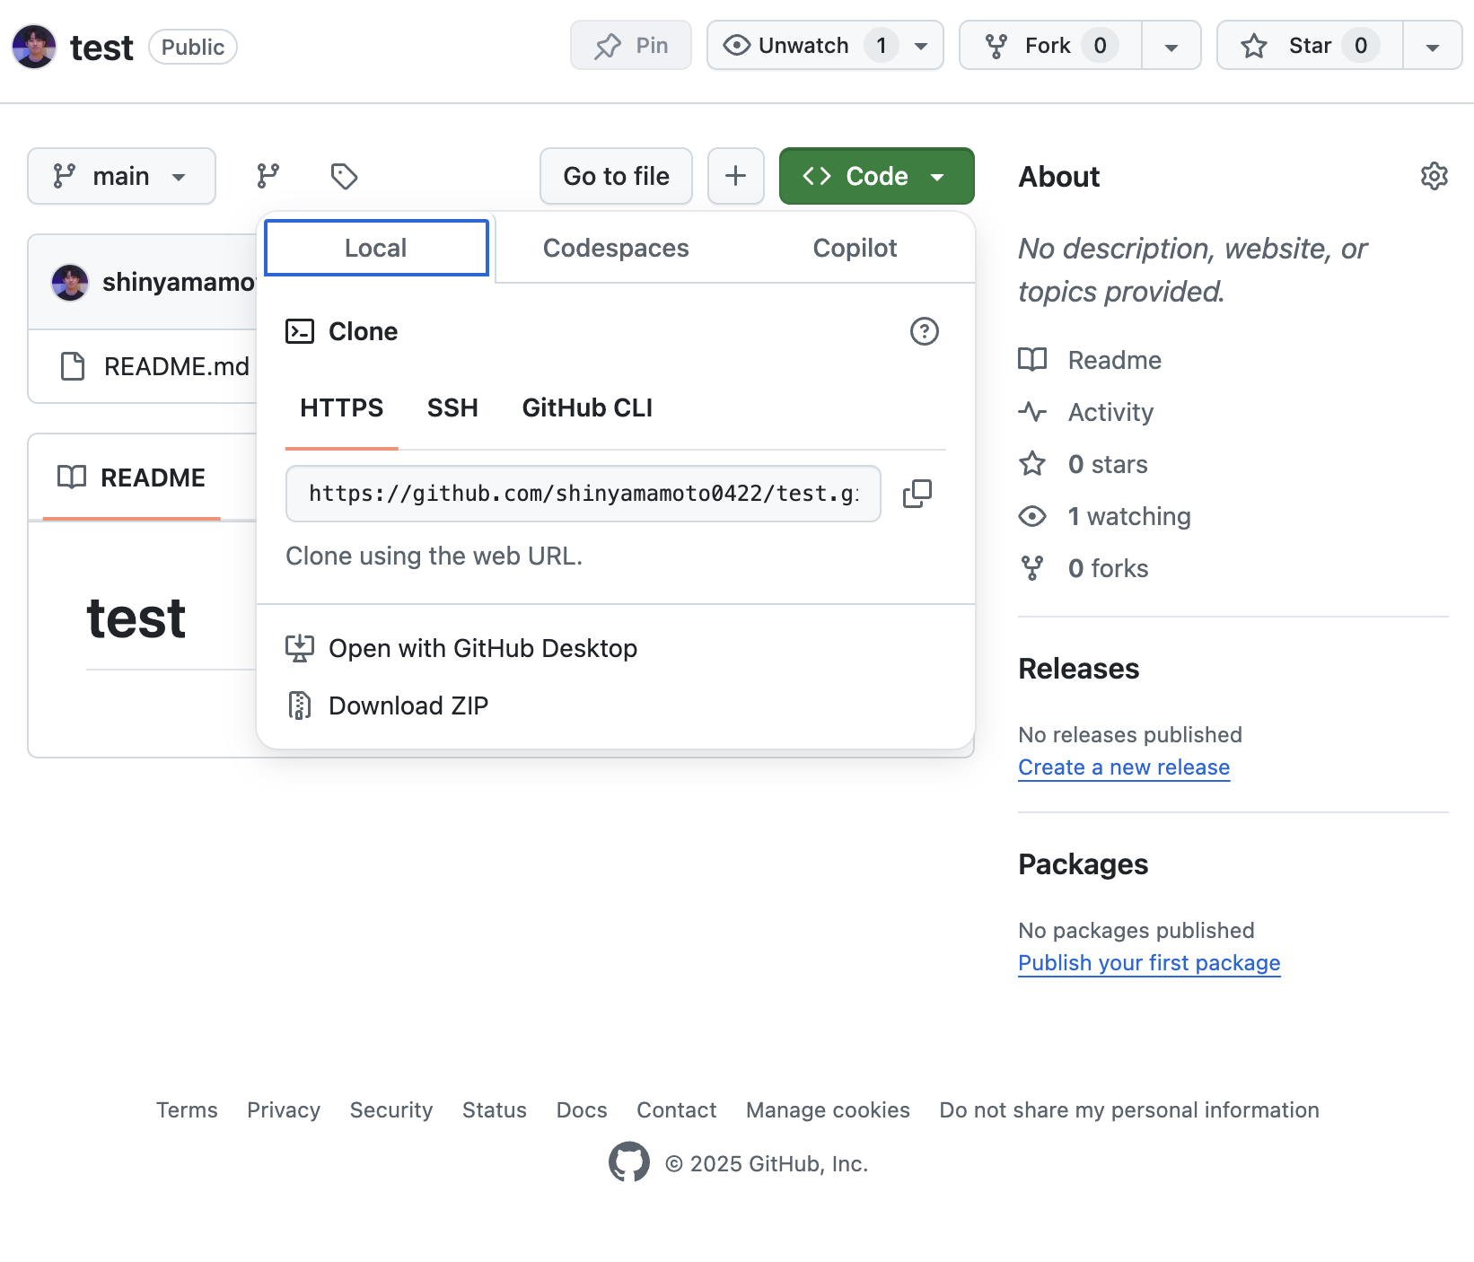1474x1262 pixels.
Task: Click the plus add file button
Action: (736, 176)
